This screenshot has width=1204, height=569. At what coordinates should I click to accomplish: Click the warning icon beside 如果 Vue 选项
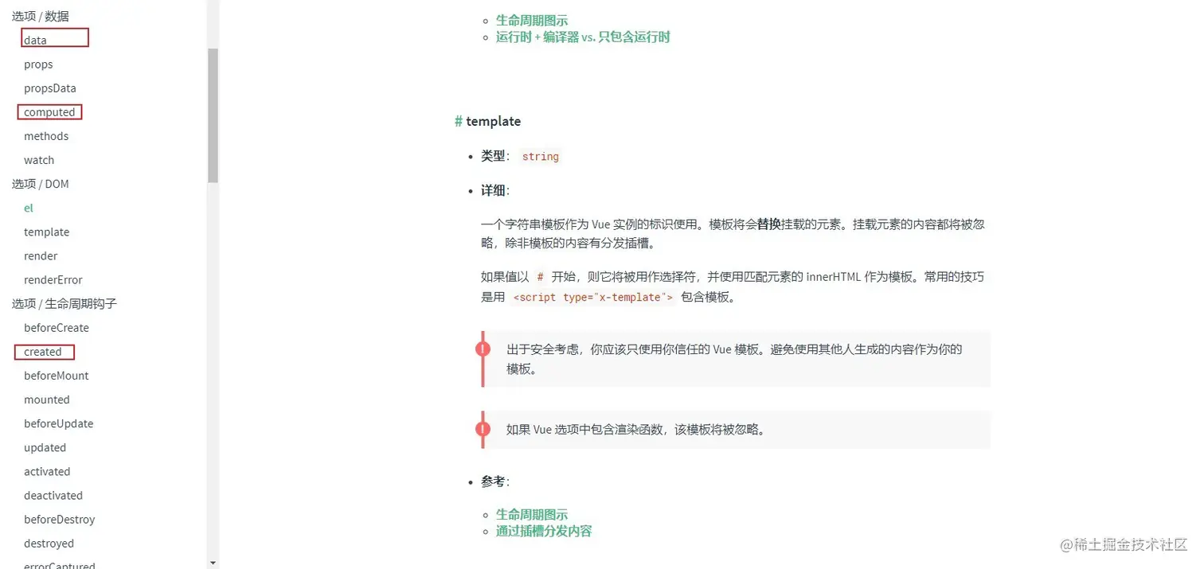pos(483,430)
